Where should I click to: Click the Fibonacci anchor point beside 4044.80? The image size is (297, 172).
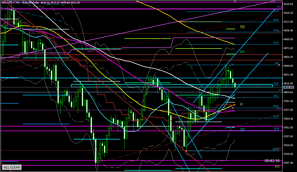(279, 65)
